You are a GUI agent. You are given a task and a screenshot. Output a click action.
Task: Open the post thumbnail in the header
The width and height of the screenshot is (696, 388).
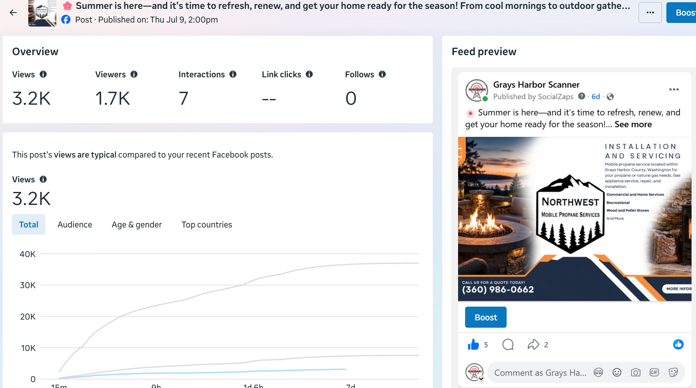tap(42, 13)
